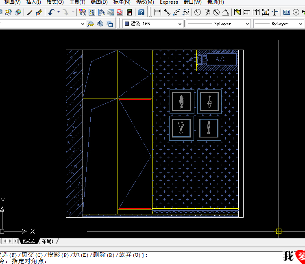Image resolution: width=305 pixels, height=264 pixels.
Task: Select the Radius dimension tool
Action: 198,12
